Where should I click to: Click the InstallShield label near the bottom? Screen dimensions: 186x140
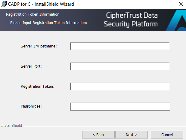[12, 126]
